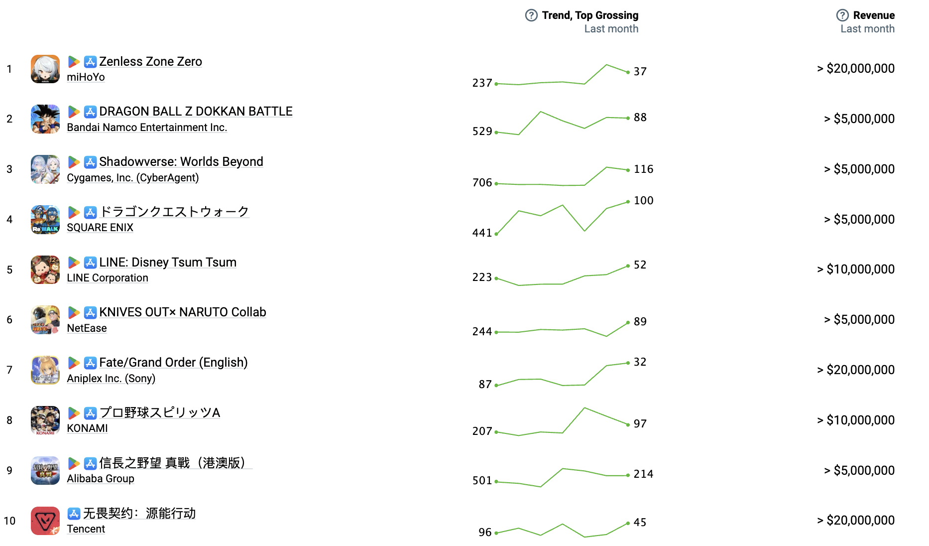929x546 pixels.
Task: Click App Store icon for Shadowverse: Worlds Beyond
Action: (90, 162)
